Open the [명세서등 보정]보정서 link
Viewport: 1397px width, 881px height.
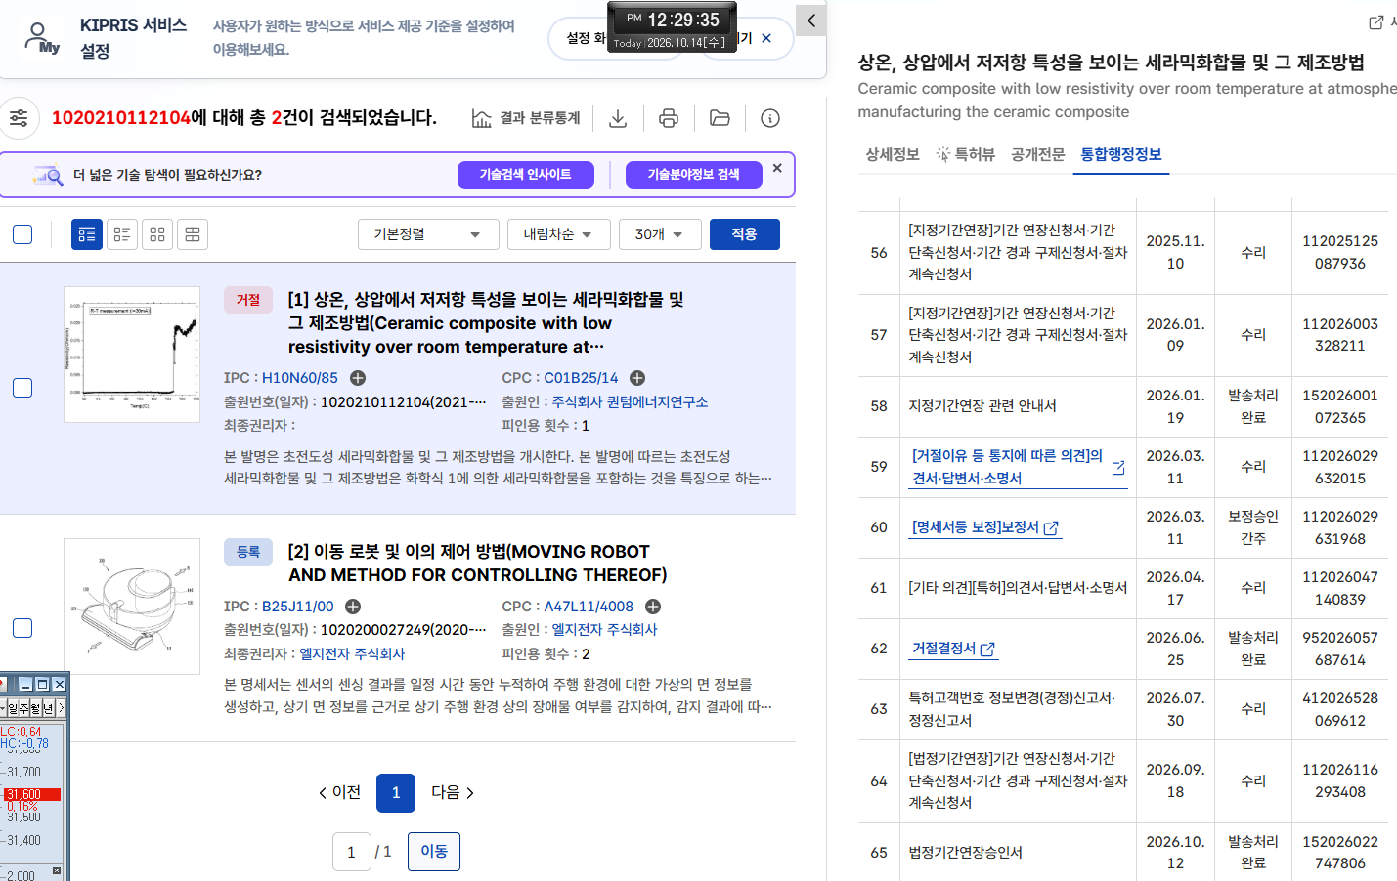984,527
